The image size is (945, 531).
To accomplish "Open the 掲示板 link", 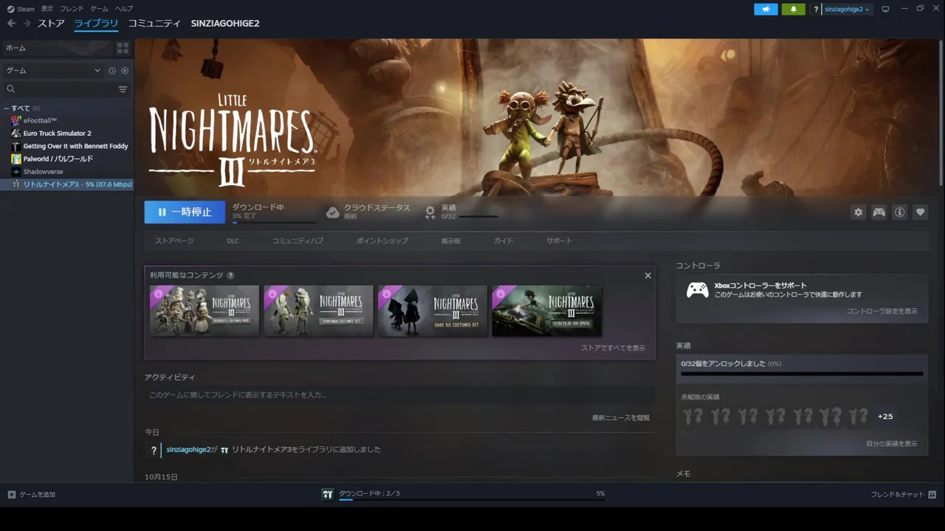I will pos(451,241).
